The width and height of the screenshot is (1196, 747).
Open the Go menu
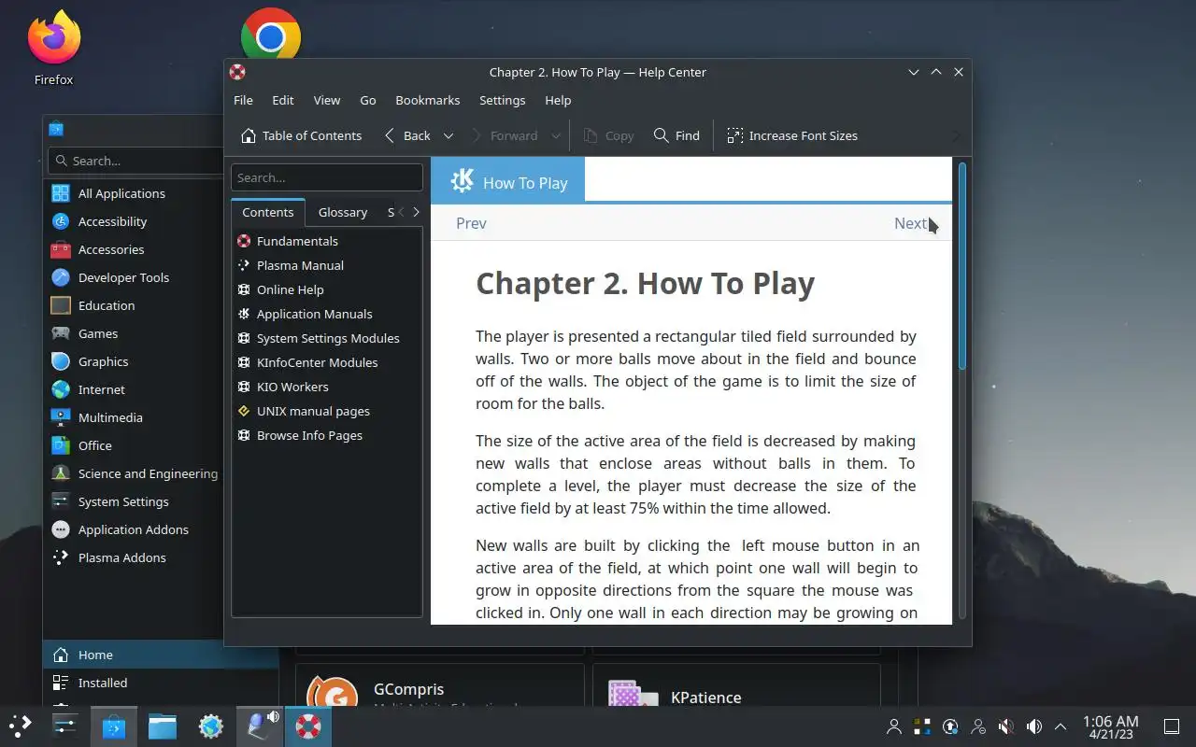[368, 100]
